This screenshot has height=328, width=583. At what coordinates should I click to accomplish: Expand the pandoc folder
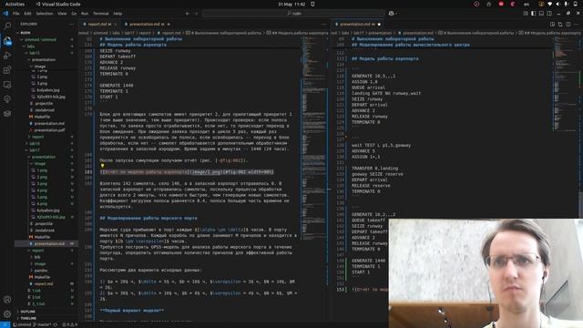coord(40,271)
